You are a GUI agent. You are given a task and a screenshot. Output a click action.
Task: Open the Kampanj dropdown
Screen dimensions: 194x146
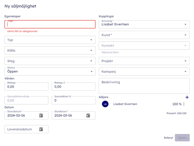pyautogui.click(x=144, y=72)
